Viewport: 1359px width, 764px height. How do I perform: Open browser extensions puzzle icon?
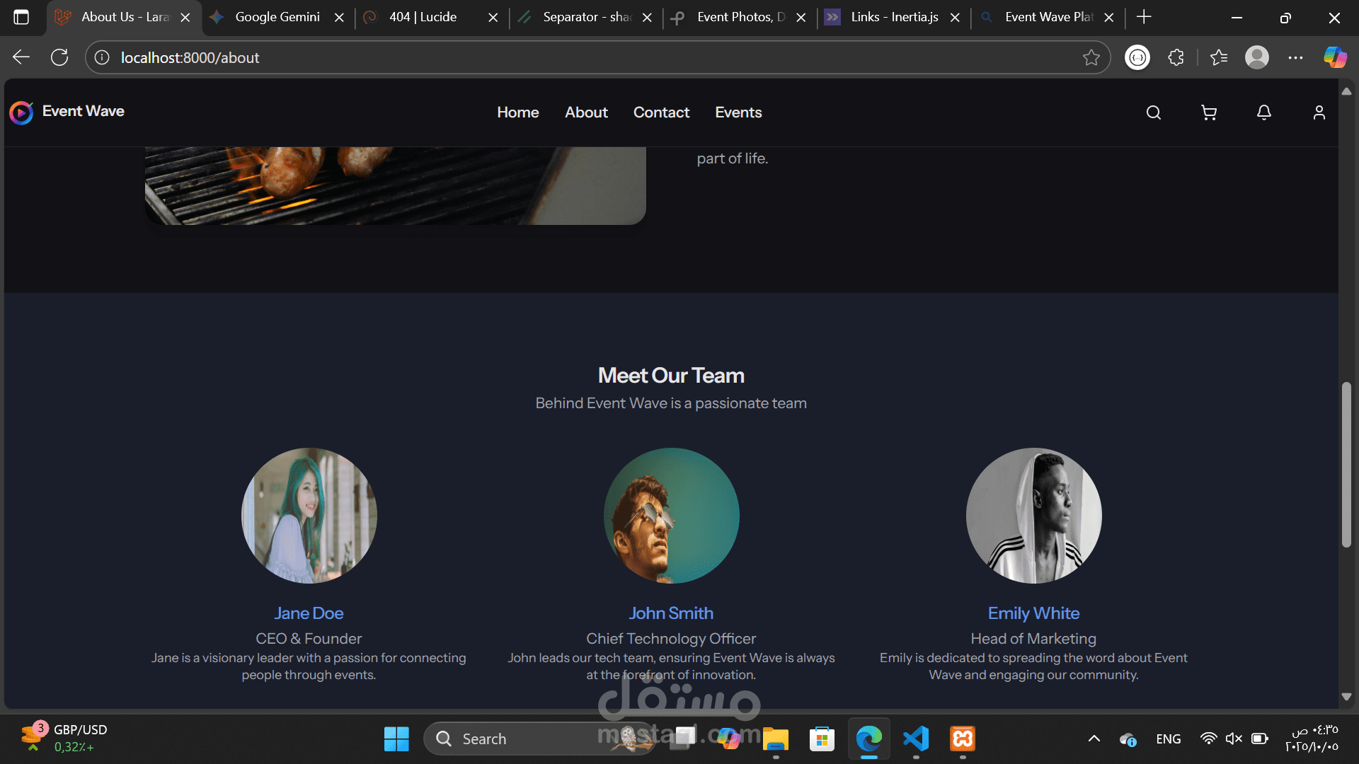1176,58
